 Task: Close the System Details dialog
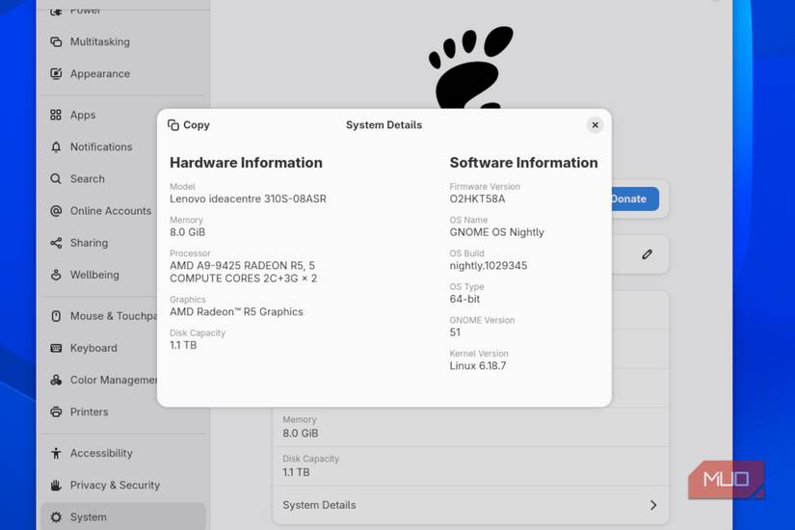pyautogui.click(x=595, y=124)
